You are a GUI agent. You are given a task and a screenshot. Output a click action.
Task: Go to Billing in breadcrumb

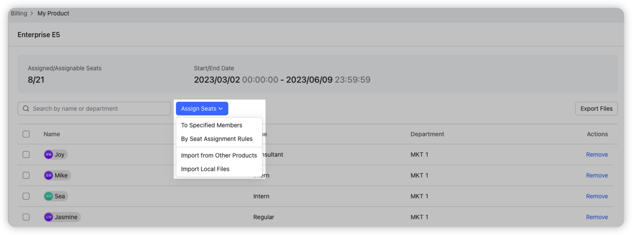tap(19, 13)
